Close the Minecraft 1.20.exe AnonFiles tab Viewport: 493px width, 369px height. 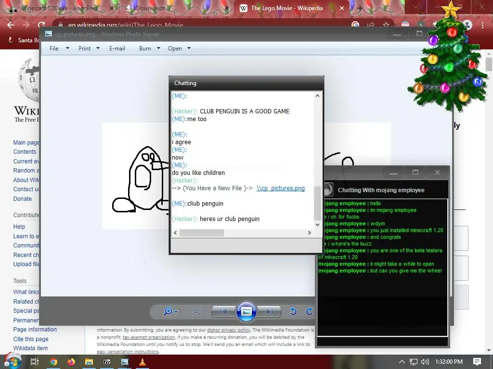coord(111,9)
